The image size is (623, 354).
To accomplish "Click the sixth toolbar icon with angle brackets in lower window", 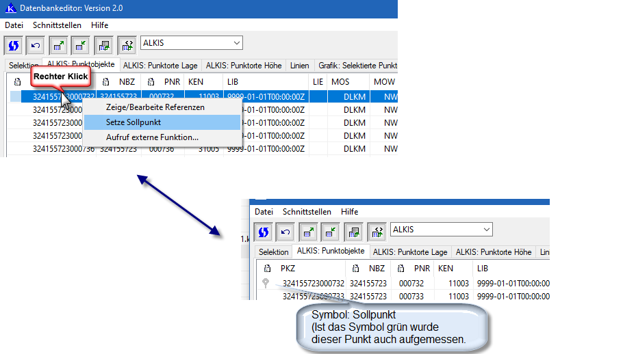I will pyautogui.click(x=377, y=232).
